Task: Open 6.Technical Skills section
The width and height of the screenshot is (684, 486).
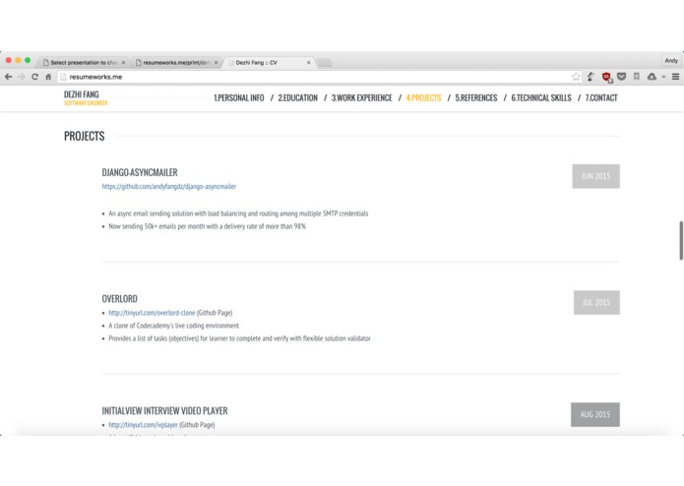Action: pos(541,98)
